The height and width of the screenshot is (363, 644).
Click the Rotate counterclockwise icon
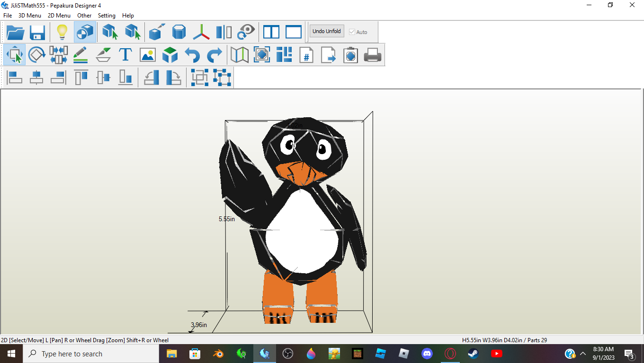[151, 78]
